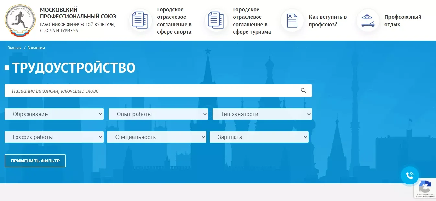Image resolution: width=436 pixels, height=201 pixels.
Task: Click the Трудоустройство page heading
Action: (x=74, y=68)
